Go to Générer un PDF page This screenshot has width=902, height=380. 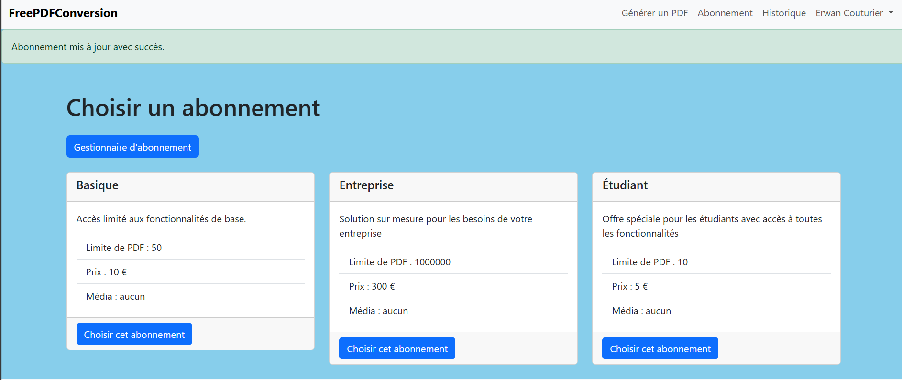coord(655,13)
